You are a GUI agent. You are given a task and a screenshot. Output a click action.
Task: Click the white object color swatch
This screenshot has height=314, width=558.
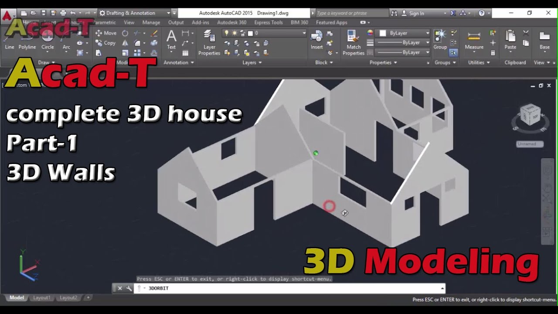pyautogui.click(x=383, y=33)
